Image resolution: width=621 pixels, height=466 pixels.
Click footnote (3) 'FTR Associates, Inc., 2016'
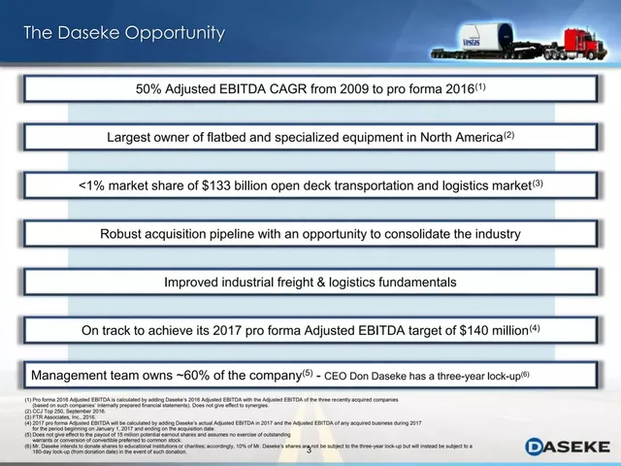[x=60, y=417]
